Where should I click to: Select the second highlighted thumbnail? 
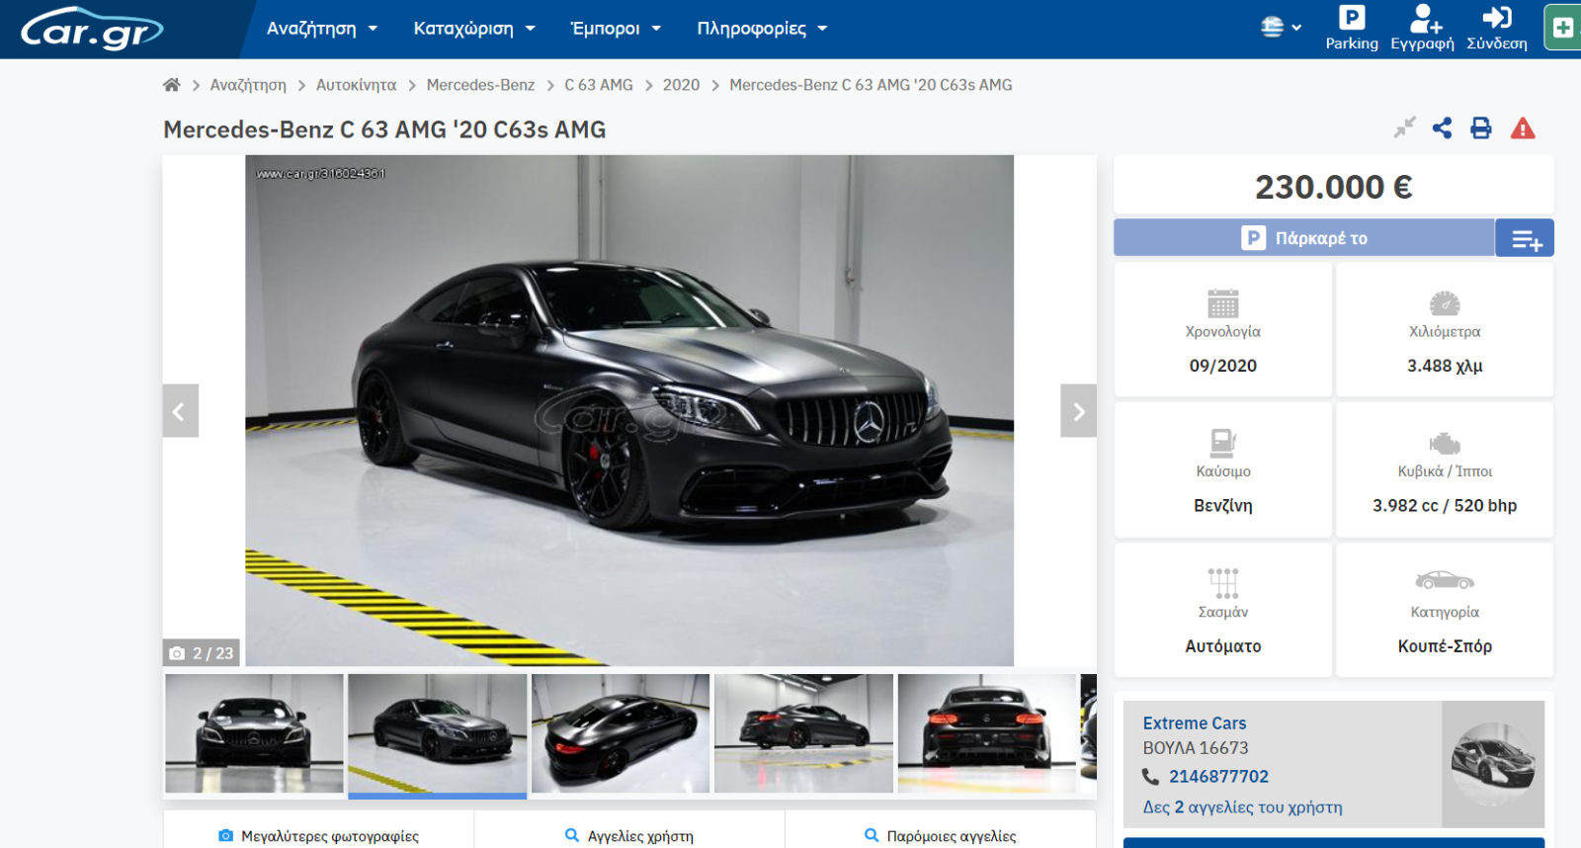tap(437, 733)
